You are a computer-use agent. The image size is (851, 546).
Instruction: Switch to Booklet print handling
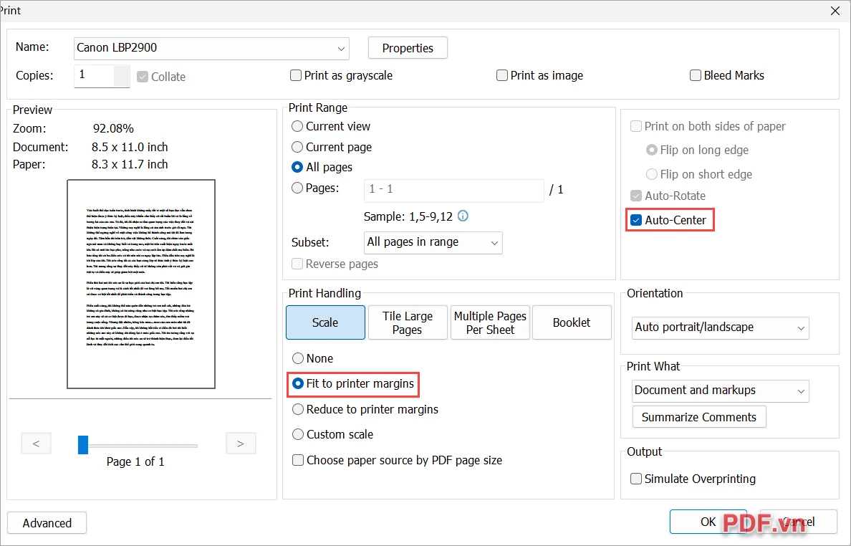click(572, 322)
